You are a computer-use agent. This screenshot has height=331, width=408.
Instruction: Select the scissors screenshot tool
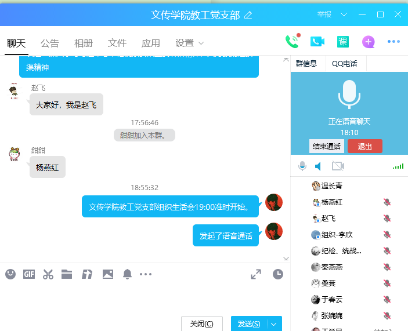click(x=48, y=274)
